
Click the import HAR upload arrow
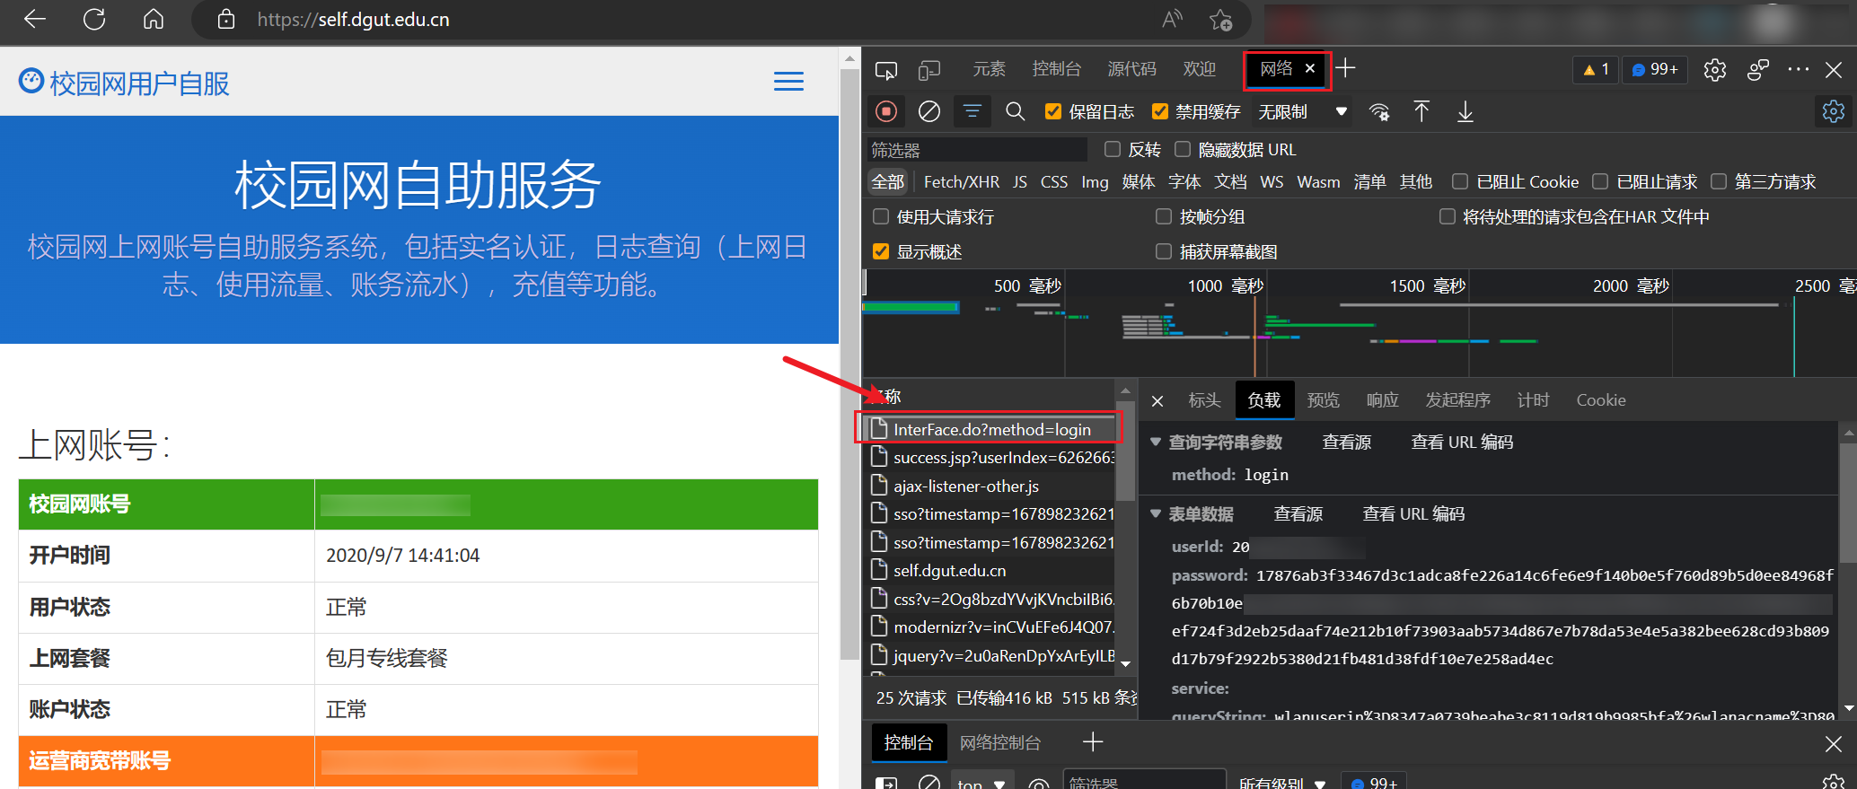1421,111
